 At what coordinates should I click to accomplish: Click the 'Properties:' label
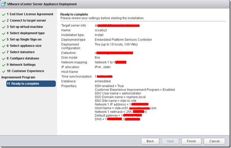click(x=69, y=86)
